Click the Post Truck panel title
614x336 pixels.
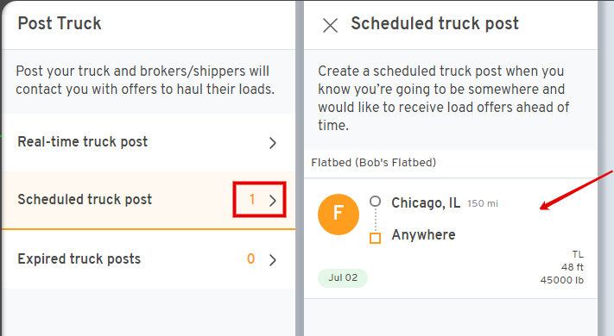coord(60,23)
